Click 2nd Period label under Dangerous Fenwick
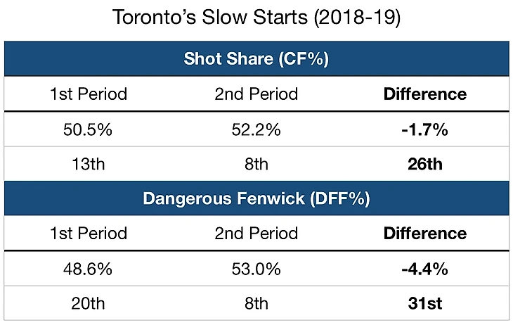This screenshot has width=513, height=325. (256, 234)
